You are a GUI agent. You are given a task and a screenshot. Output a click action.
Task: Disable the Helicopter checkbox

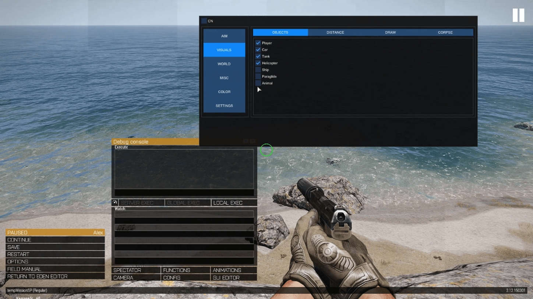coord(258,63)
